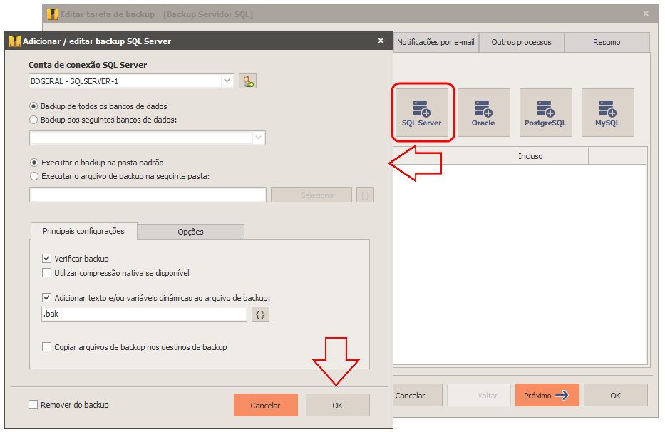This screenshot has height=432, width=665.
Task: Open the Conta de conexão SQL Server dropdown
Action: click(x=227, y=81)
